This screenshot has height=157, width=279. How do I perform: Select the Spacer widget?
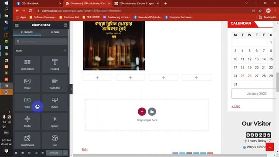[54, 122]
